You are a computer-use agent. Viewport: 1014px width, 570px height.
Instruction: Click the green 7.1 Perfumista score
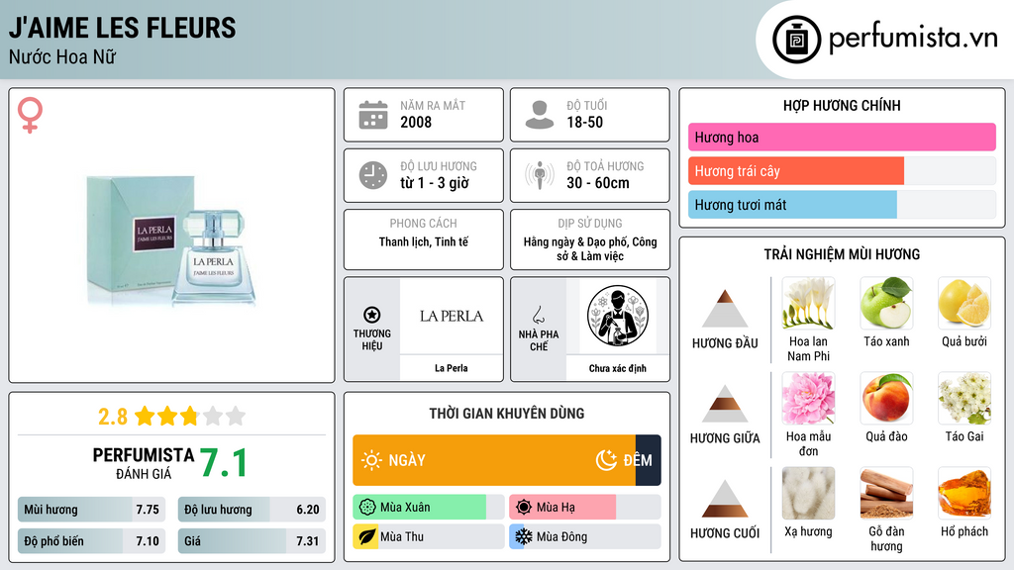coord(223,463)
